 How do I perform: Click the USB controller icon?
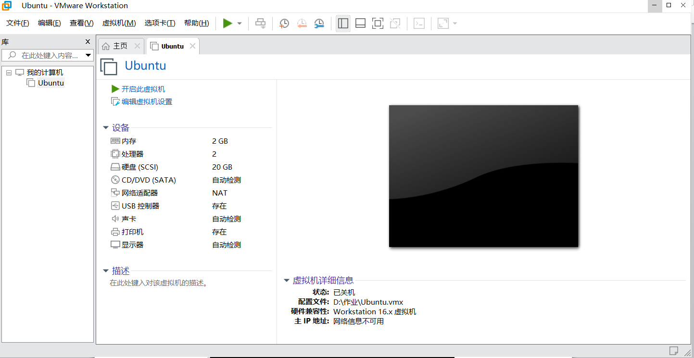115,206
